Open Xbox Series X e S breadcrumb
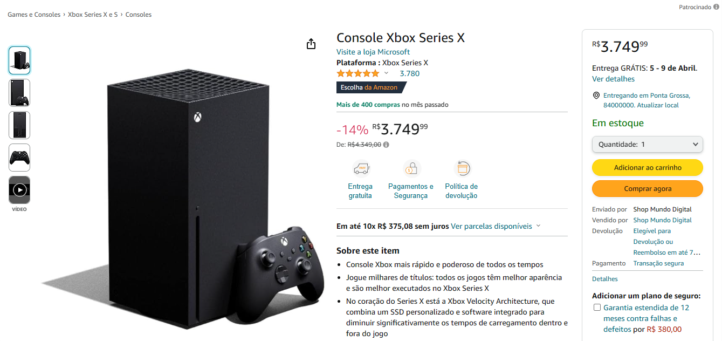722x341 pixels. click(93, 15)
